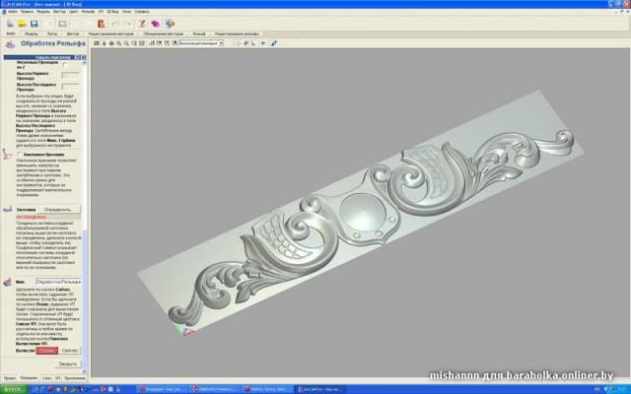Click the Определить... material button
Image resolution: width=631 pixels, height=394 pixels.
click(59, 210)
